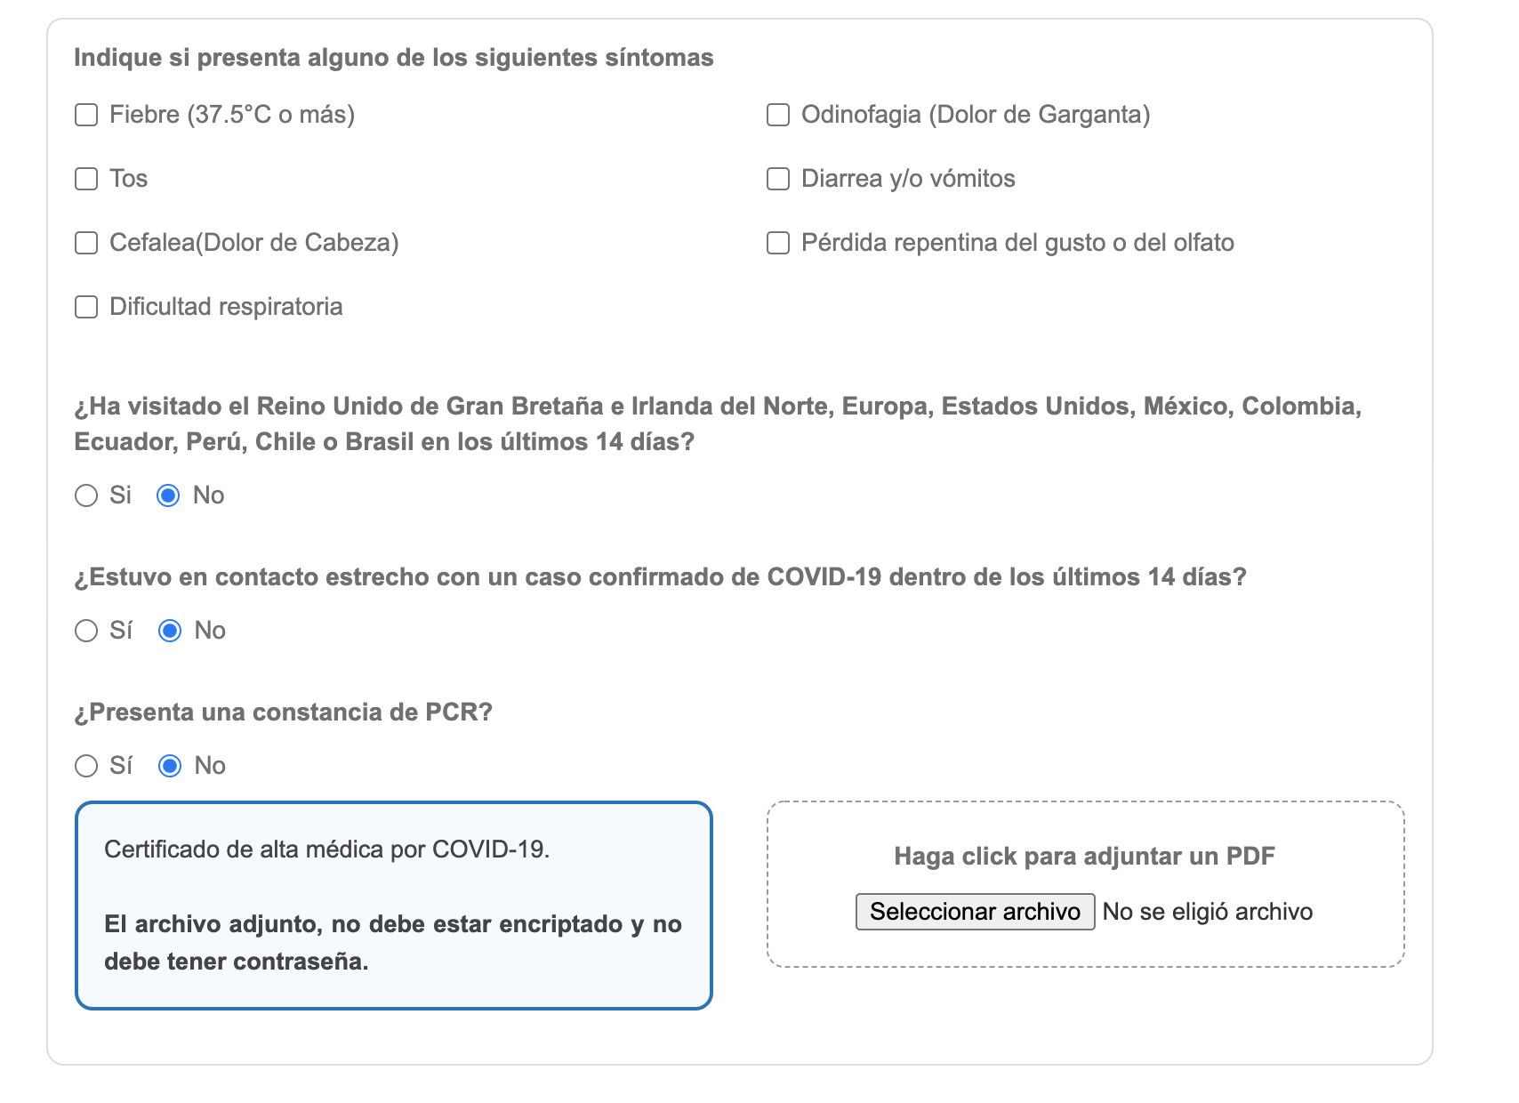1519x1103 pixels.
Task: Check the Odinofagia (Dolor de Garganta) checkbox
Action: pyautogui.click(x=778, y=116)
